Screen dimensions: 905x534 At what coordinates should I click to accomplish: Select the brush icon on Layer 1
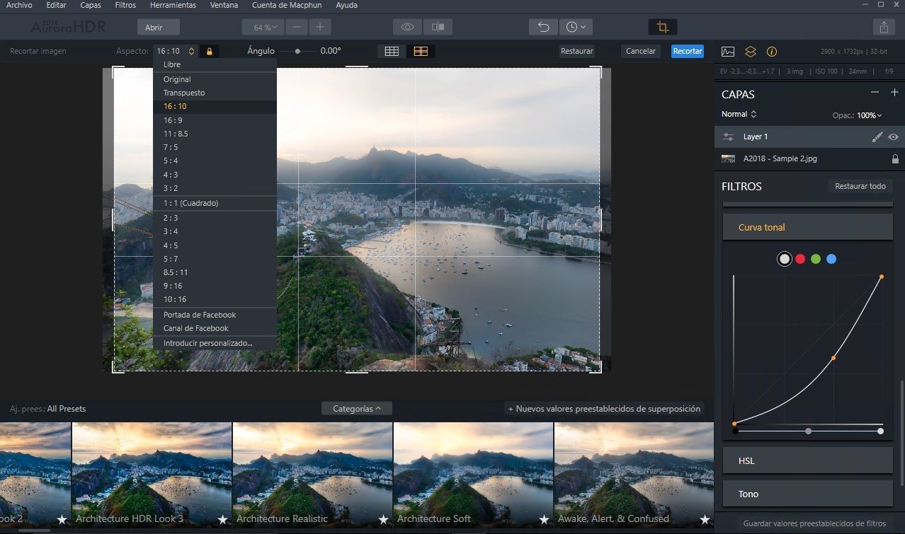(x=877, y=137)
